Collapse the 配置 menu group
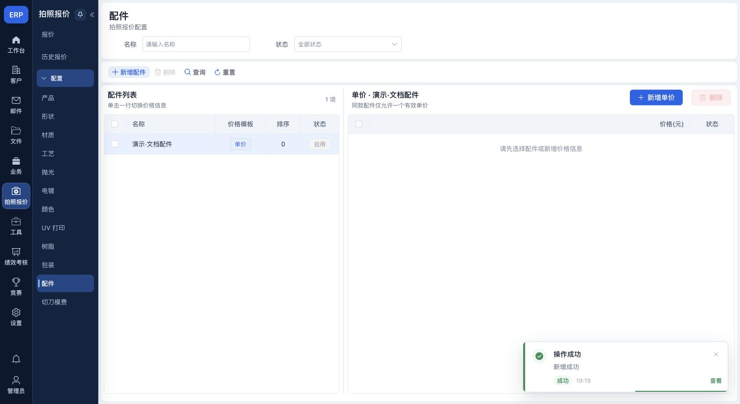The width and height of the screenshot is (740, 404). [65, 78]
